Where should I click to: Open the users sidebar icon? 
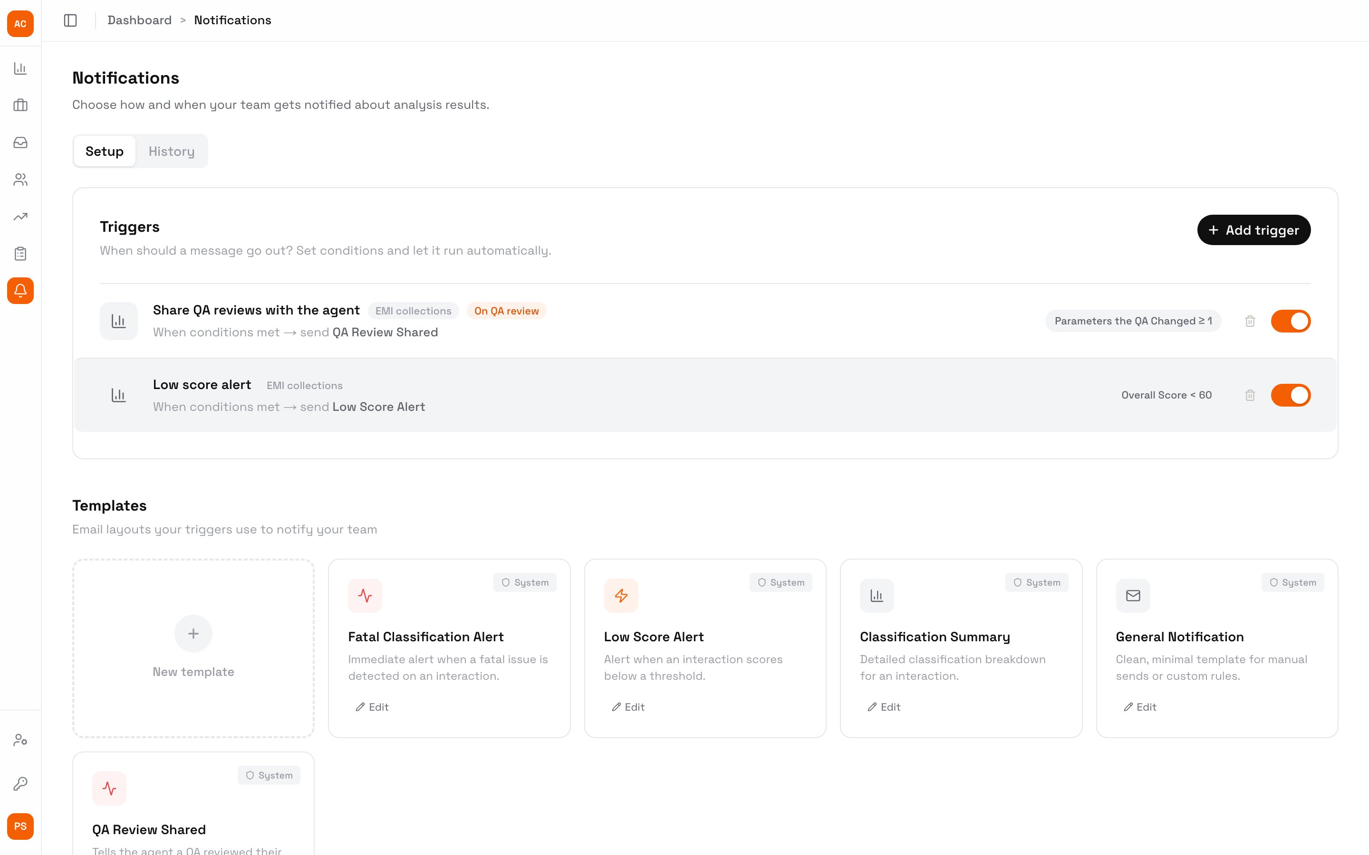click(20, 180)
